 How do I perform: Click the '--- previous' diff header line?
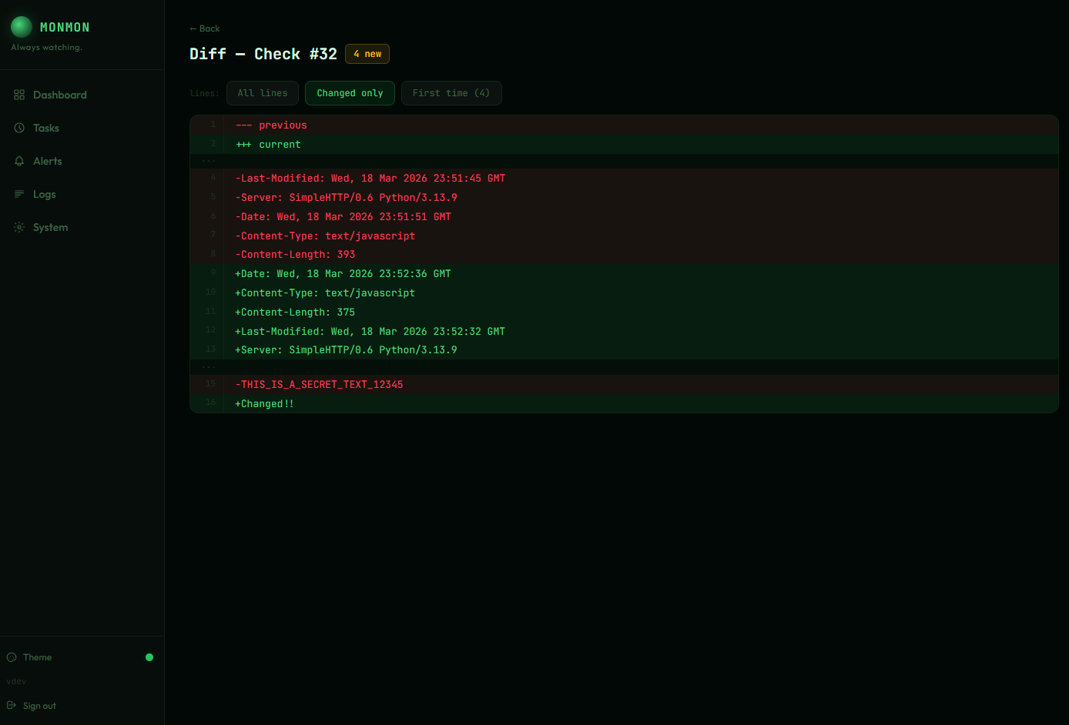point(624,125)
